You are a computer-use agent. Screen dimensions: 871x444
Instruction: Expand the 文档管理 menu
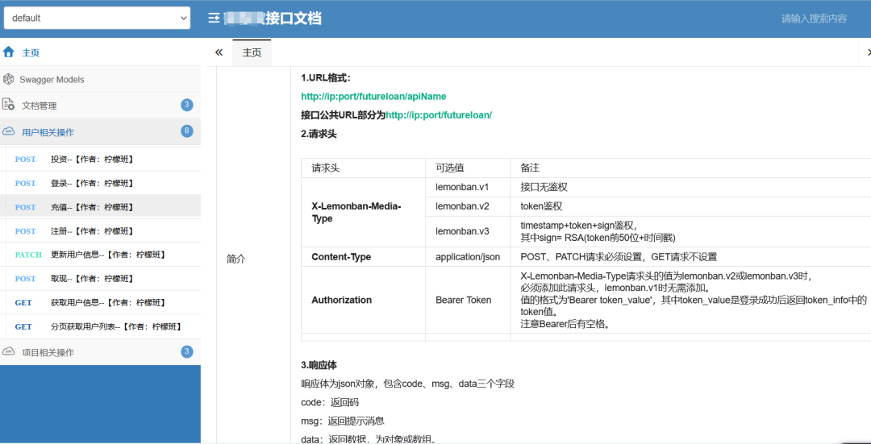coord(100,105)
